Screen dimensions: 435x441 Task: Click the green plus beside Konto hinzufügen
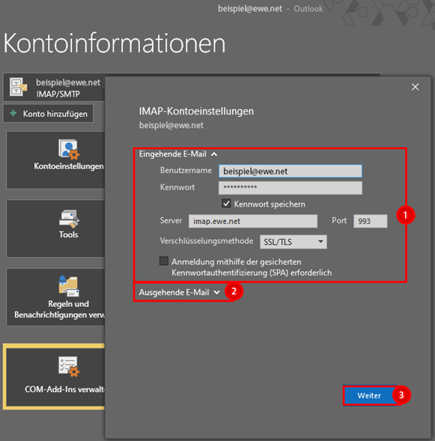[x=13, y=113]
